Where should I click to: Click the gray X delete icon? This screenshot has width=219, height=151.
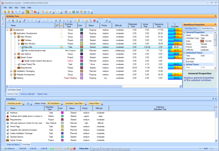click(60, 21)
